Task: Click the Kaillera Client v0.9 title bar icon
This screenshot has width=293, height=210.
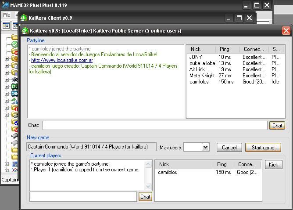Action: 24,18
